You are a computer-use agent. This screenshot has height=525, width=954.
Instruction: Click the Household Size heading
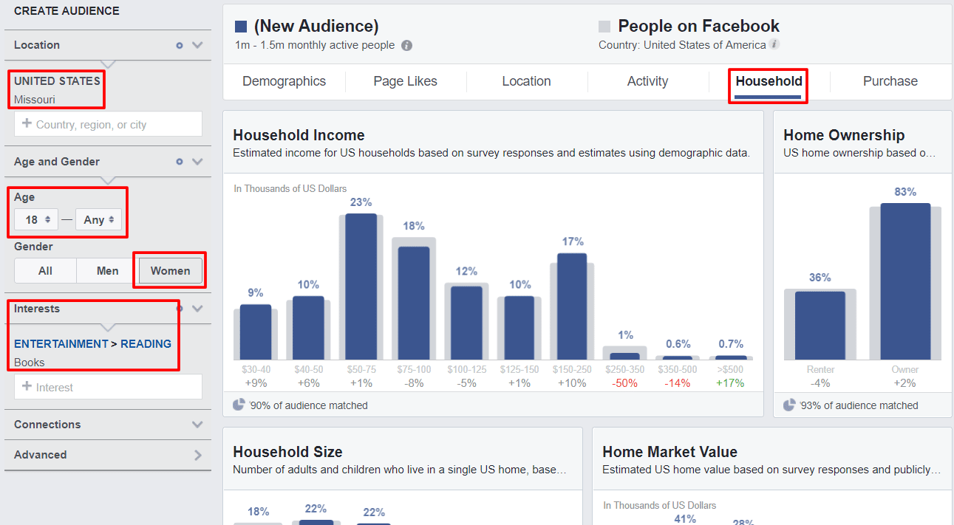pyautogui.click(x=287, y=452)
